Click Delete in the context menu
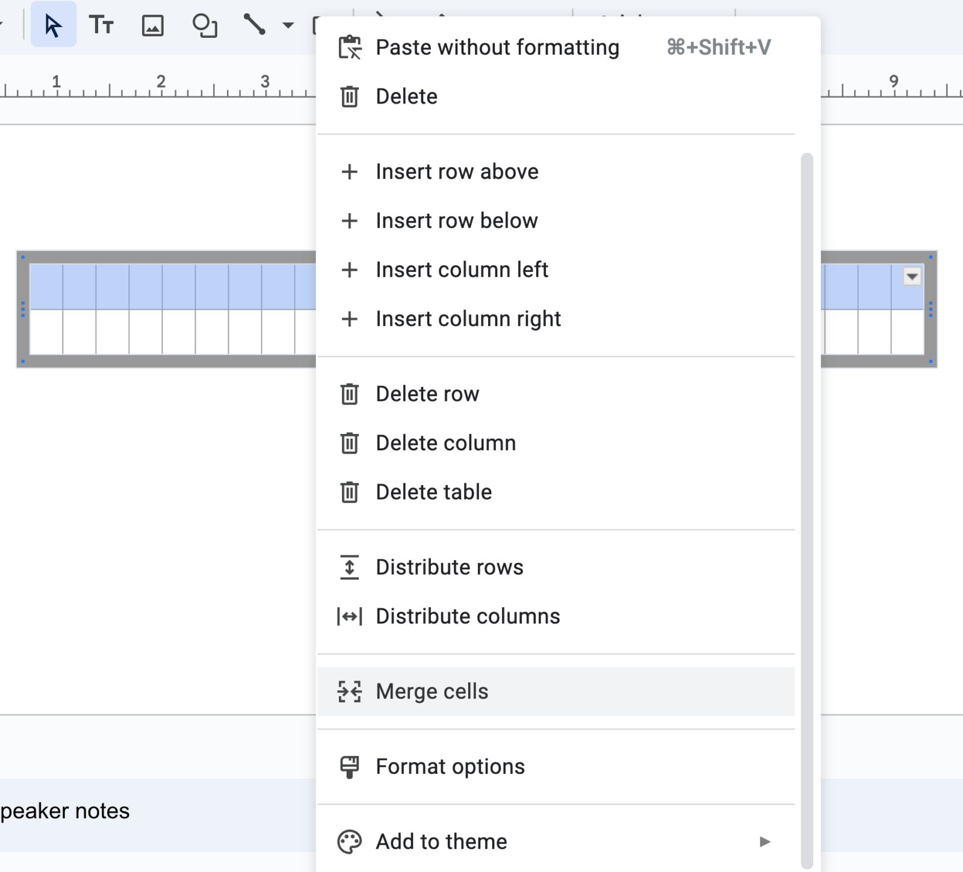The height and width of the screenshot is (872, 963). (556, 96)
